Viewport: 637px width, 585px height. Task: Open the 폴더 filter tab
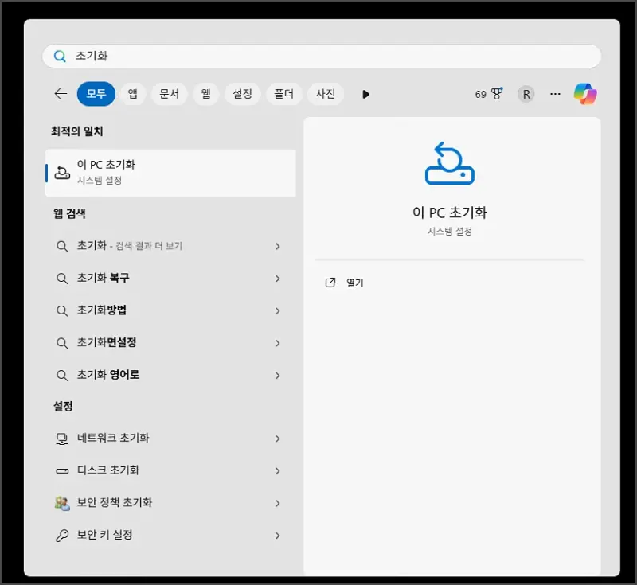click(283, 94)
